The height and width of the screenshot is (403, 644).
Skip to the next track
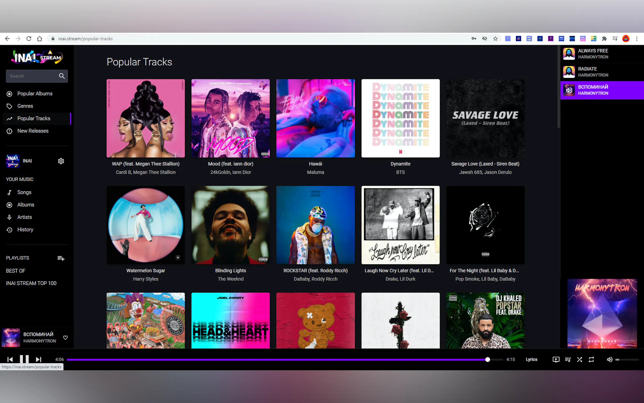pos(39,359)
